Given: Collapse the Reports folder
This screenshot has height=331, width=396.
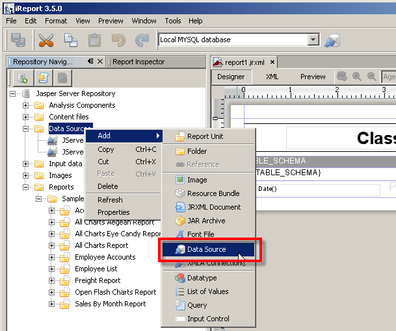Looking at the screenshot, I should (25, 187).
